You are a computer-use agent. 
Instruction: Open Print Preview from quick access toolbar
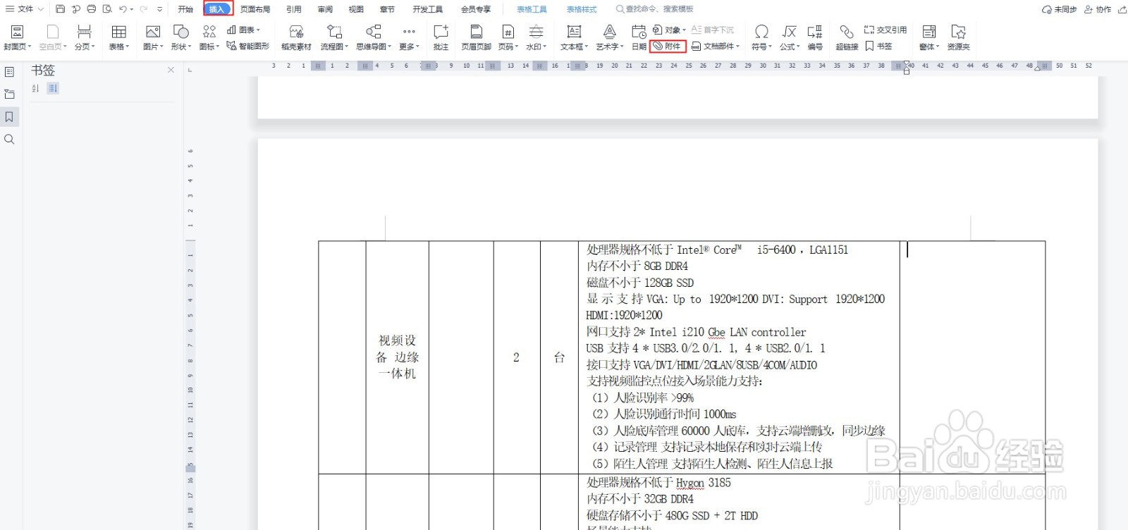click(107, 9)
